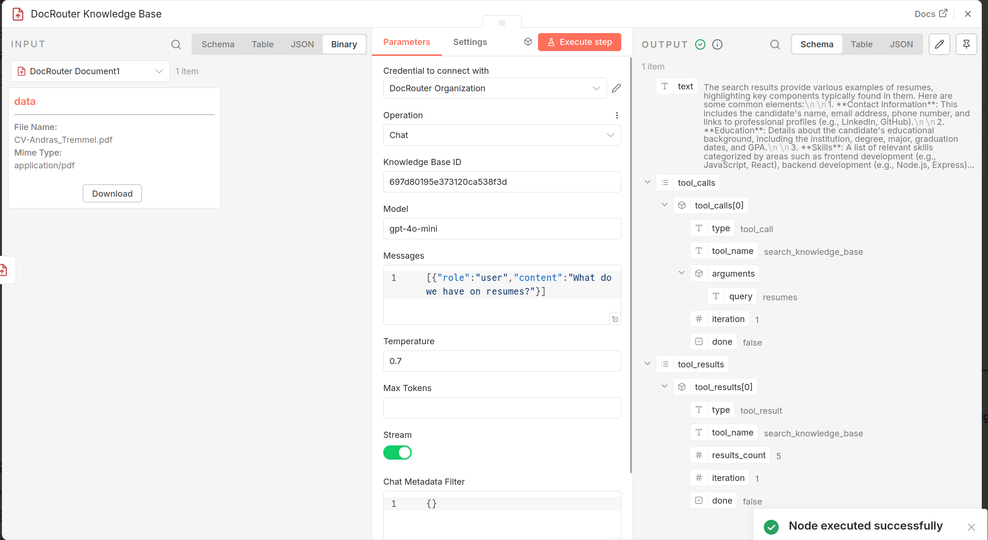The image size is (988, 540).
Task: Open the Operation options menu
Action: click(617, 115)
